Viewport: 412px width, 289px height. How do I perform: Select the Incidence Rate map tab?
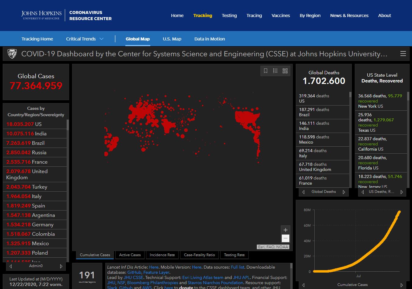pyautogui.click(x=162, y=255)
